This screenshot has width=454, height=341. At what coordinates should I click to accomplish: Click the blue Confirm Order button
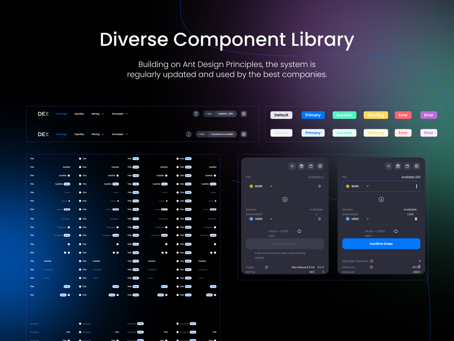[x=381, y=244]
